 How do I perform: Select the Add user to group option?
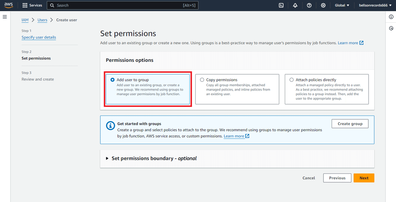[x=148, y=89]
